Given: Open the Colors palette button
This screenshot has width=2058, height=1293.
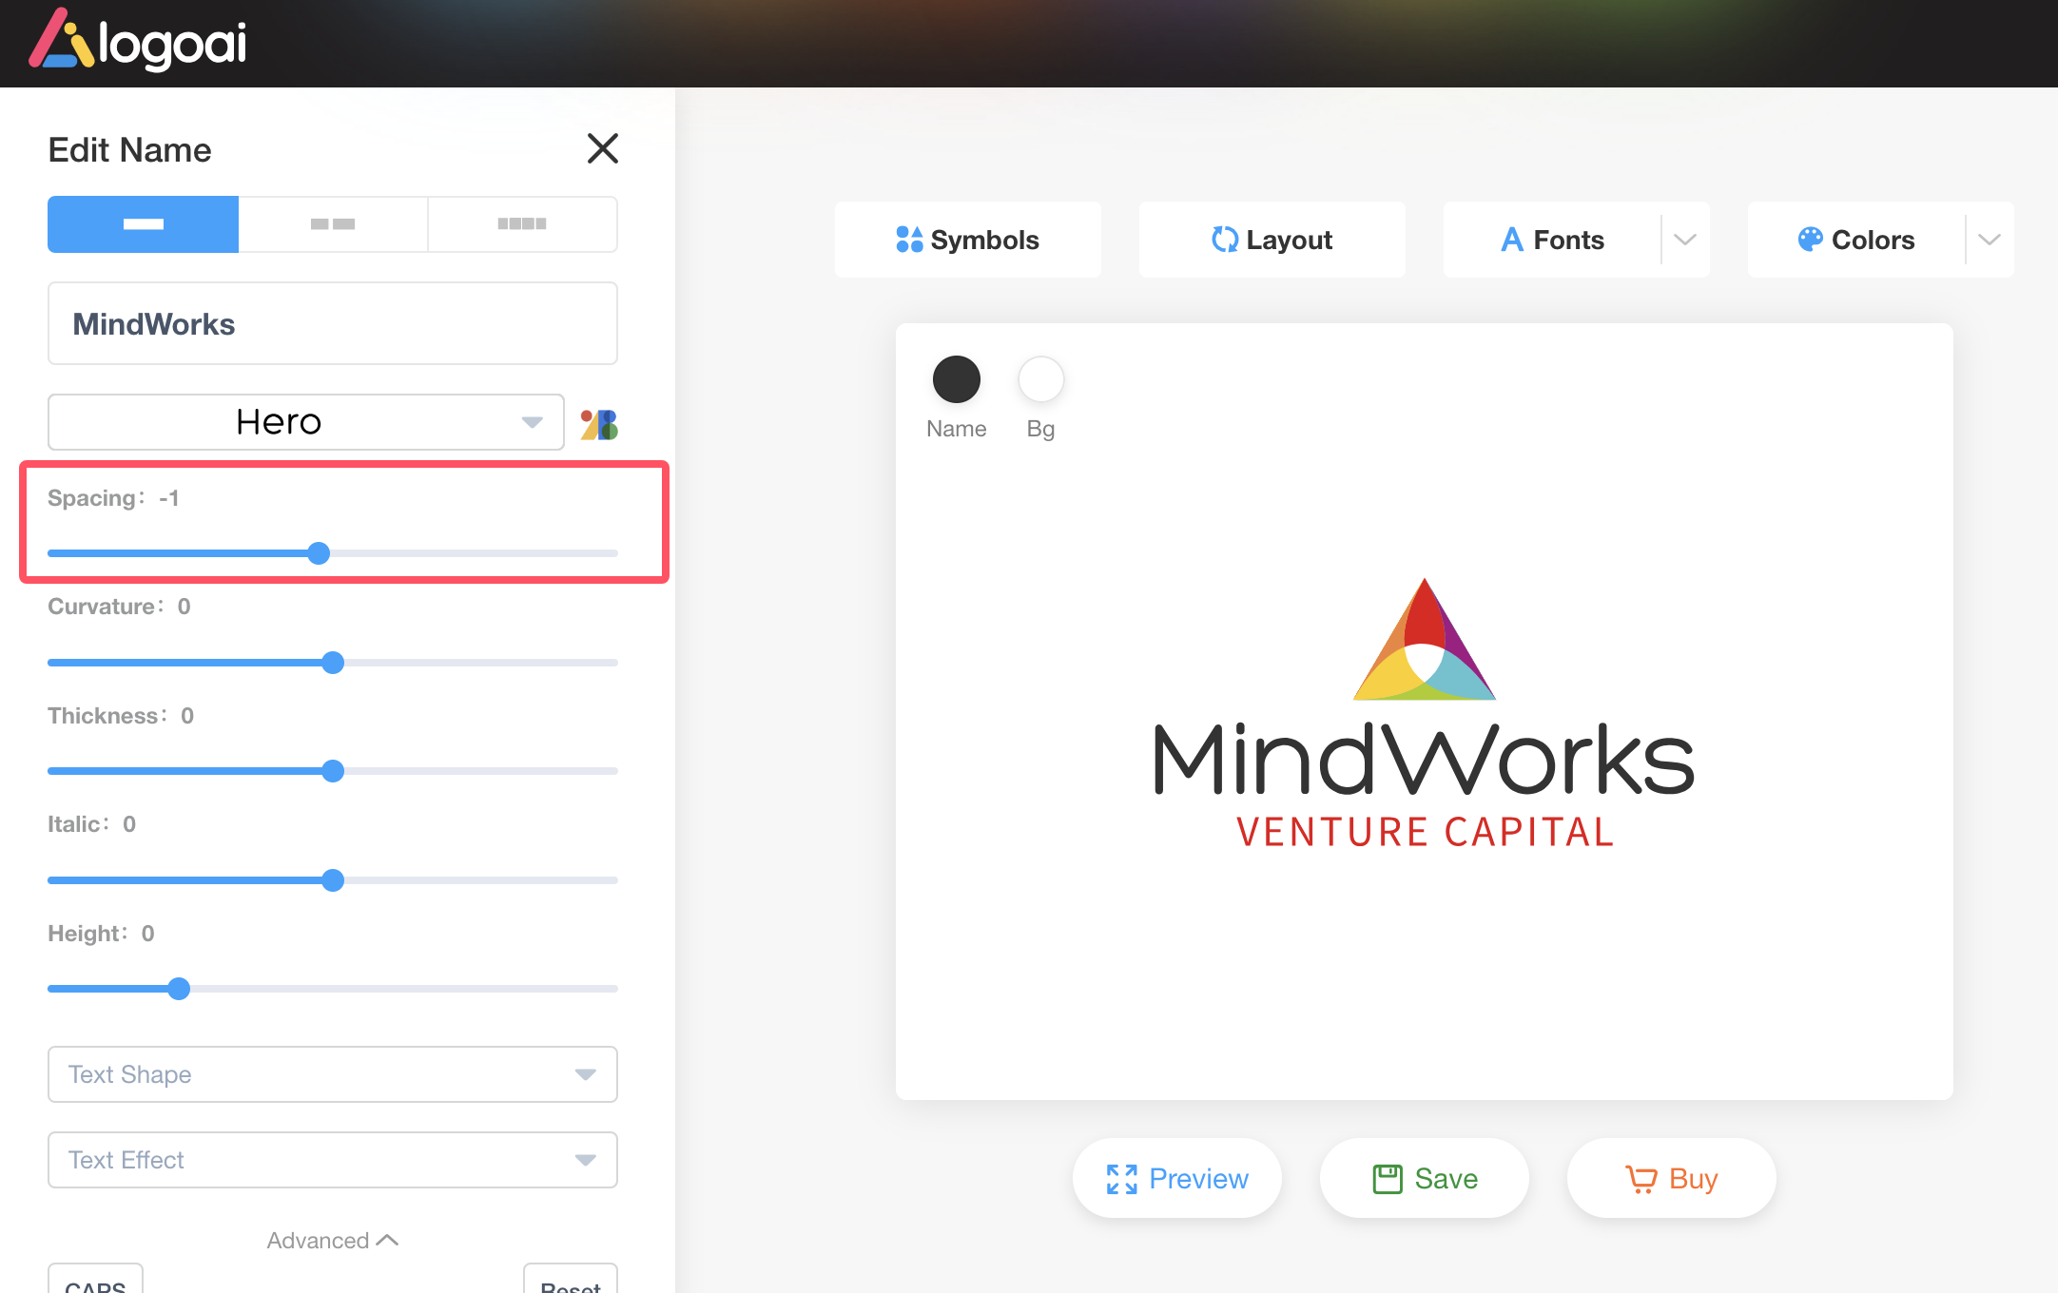Looking at the screenshot, I should coord(1856,240).
